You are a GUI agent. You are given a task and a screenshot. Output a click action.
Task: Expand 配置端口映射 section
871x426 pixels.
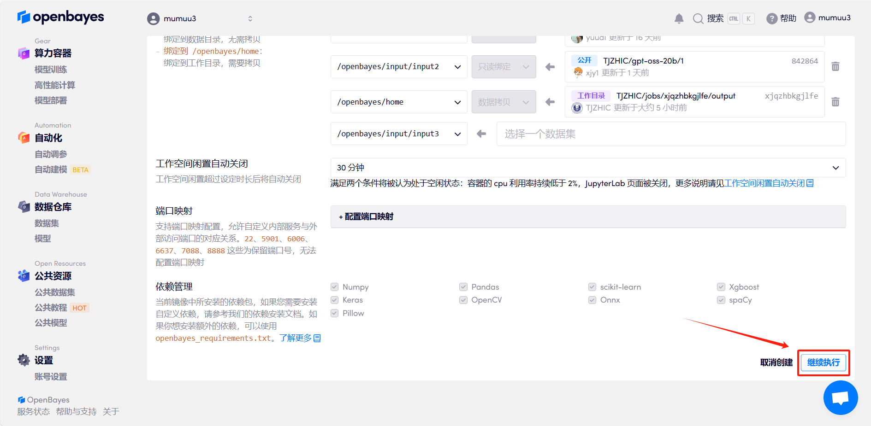(x=367, y=217)
